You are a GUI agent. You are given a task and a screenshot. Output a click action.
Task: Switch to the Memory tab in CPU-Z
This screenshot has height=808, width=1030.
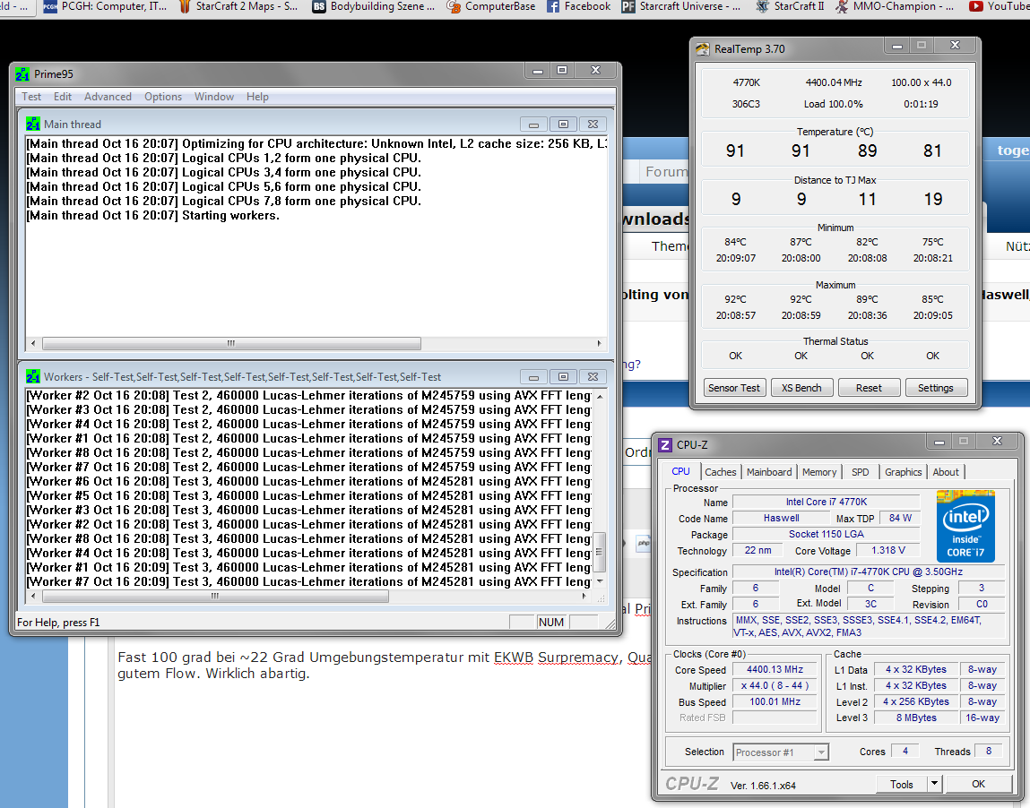[819, 472]
